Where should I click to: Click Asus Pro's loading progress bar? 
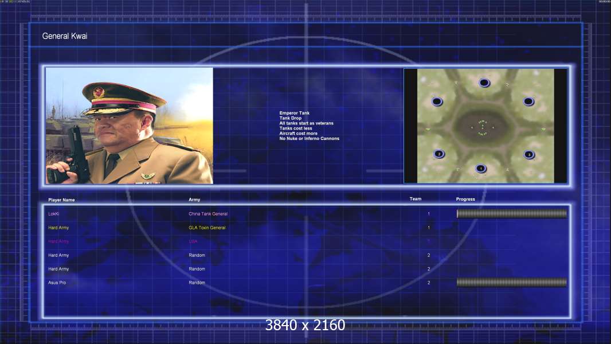pos(512,283)
